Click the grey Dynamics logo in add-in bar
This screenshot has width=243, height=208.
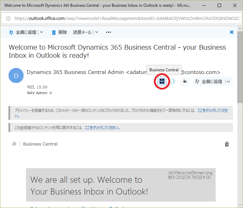(x=14, y=144)
